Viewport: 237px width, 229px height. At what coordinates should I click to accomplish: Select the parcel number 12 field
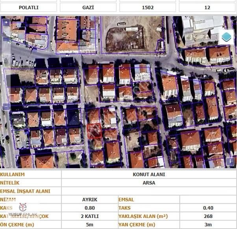coord(207,7)
